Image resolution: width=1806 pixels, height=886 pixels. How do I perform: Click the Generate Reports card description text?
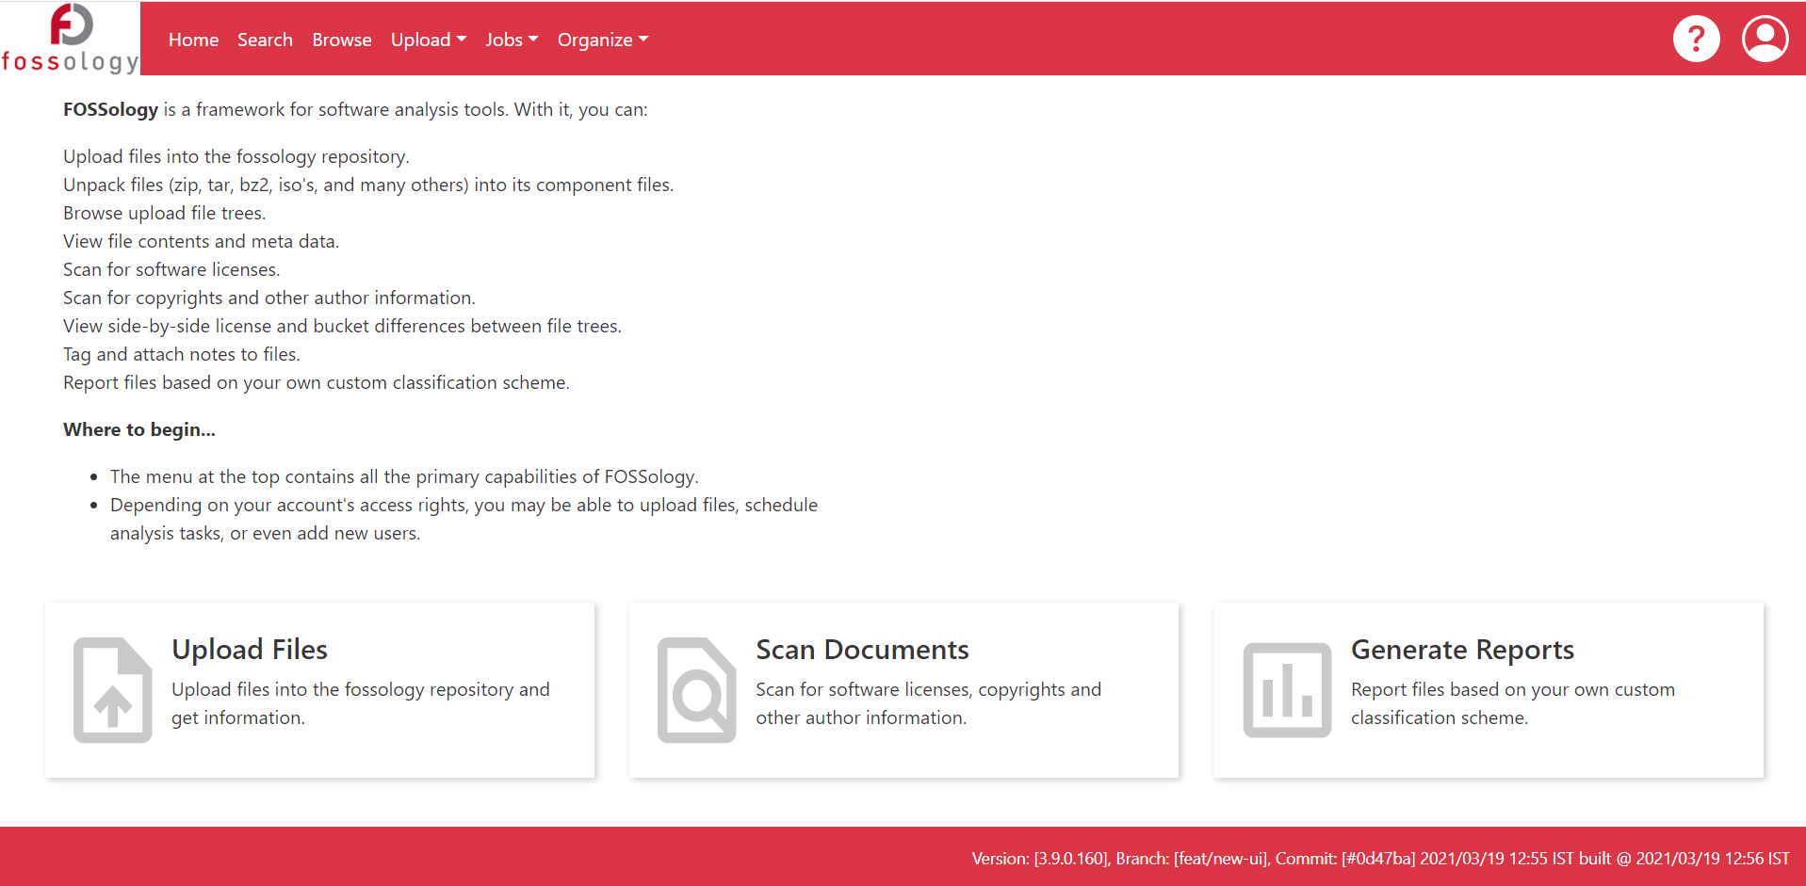(1513, 703)
